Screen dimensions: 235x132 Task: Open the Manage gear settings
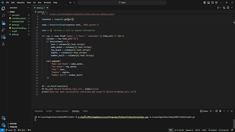pos(3,125)
